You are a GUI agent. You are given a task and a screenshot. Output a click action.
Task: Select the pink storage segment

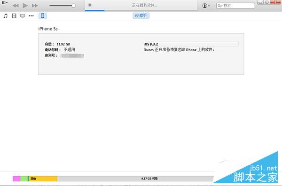pos(16,178)
